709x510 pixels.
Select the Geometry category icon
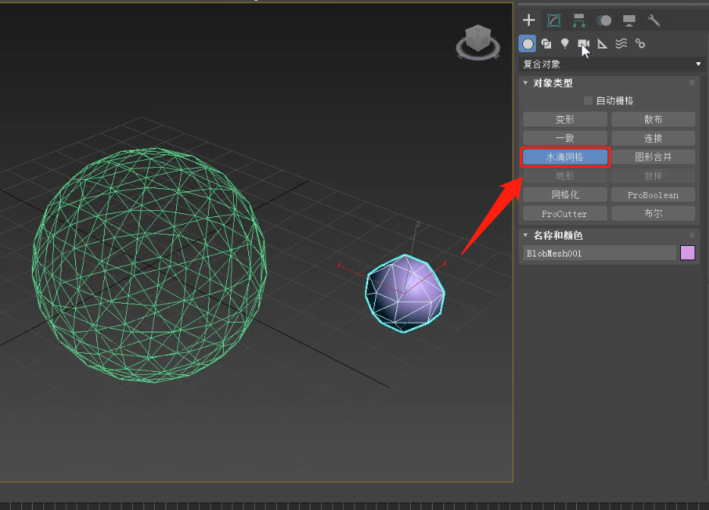pyautogui.click(x=528, y=44)
